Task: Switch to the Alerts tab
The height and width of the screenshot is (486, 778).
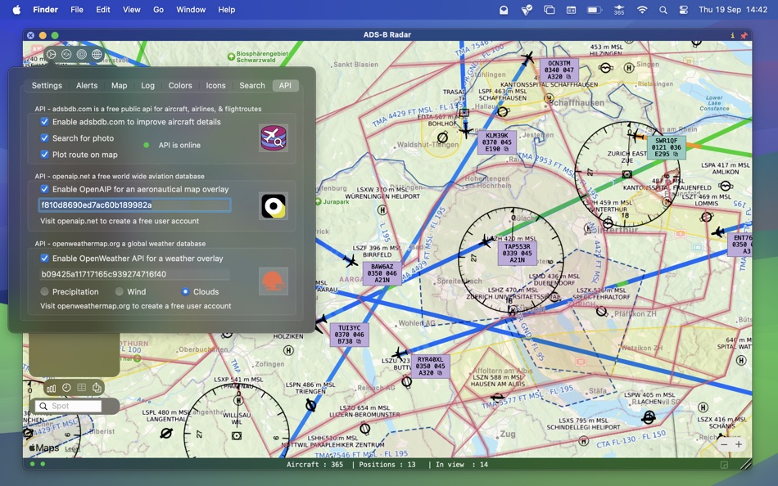Action: point(87,85)
